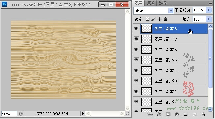Click layers panel scroll down arrow
The image size is (215, 119).
210,109
